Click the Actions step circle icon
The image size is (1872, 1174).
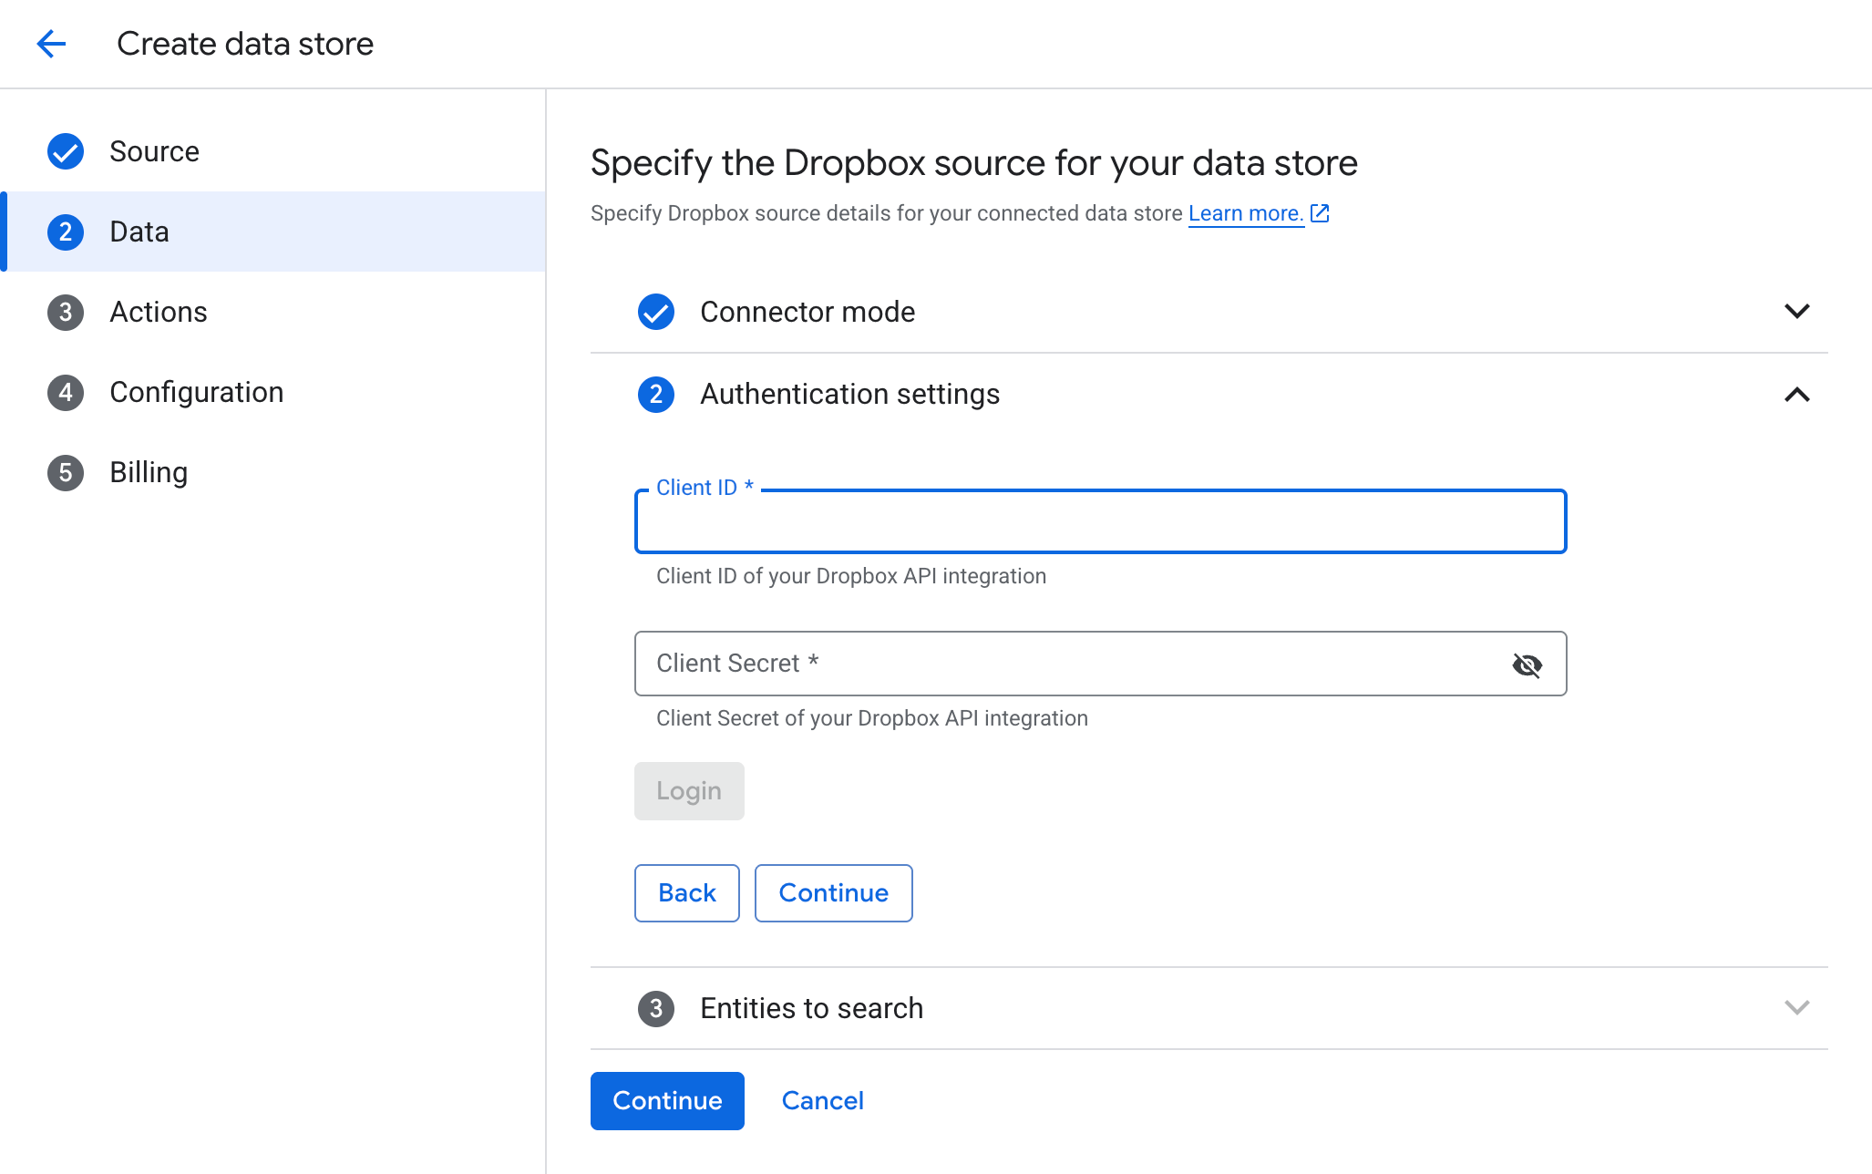(x=65, y=312)
